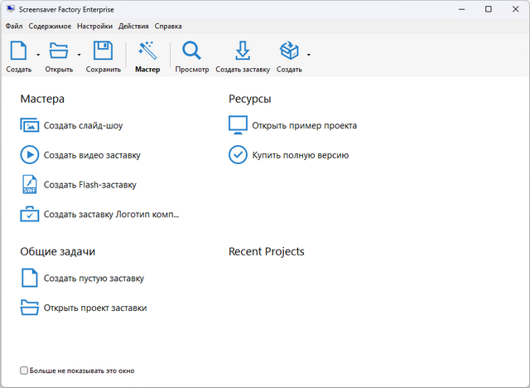Click the Сохранить floppy disk icon

pyautogui.click(x=103, y=51)
